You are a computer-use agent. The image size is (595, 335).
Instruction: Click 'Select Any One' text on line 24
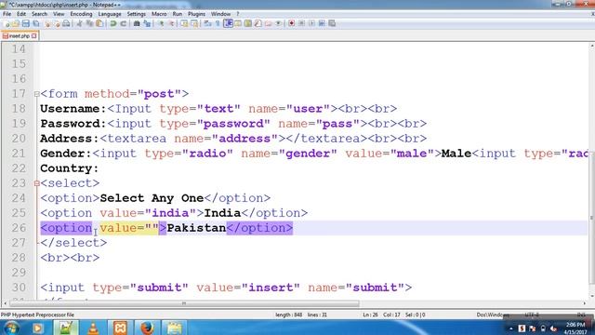click(152, 198)
